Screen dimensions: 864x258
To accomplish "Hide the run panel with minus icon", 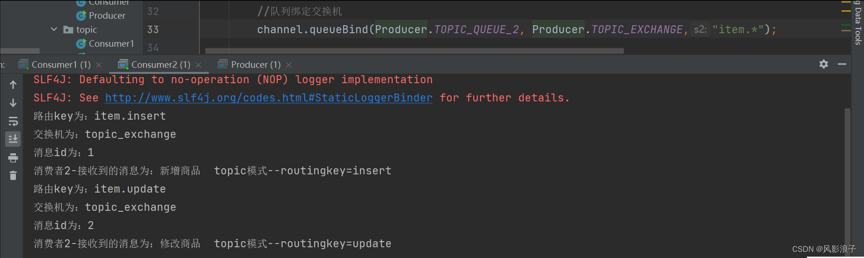I will point(842,64).
